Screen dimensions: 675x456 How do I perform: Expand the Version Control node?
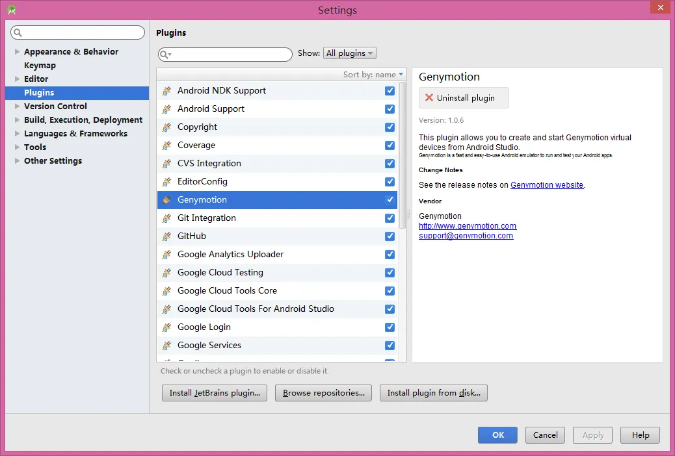[x=17, y=107]
